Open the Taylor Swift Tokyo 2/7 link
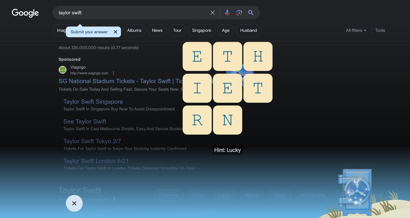Image resolution: width=410 pixels, height=218 pixels. [x=92, y=141]
